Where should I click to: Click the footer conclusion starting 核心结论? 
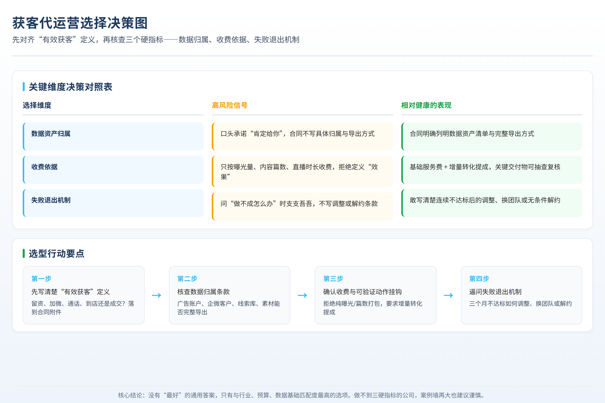302,395
